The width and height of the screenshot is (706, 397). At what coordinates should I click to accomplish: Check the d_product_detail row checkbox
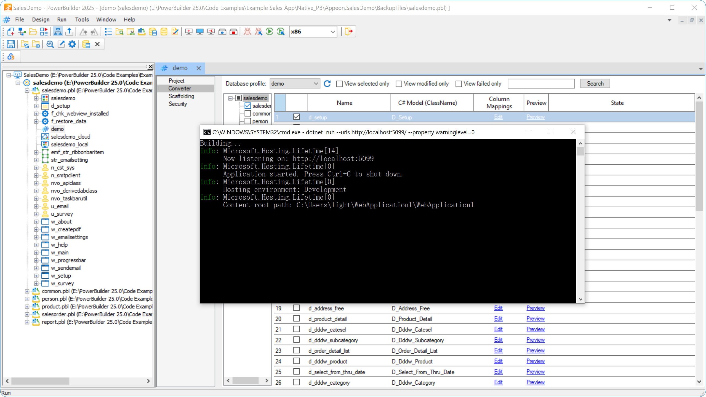pos(296,318)
